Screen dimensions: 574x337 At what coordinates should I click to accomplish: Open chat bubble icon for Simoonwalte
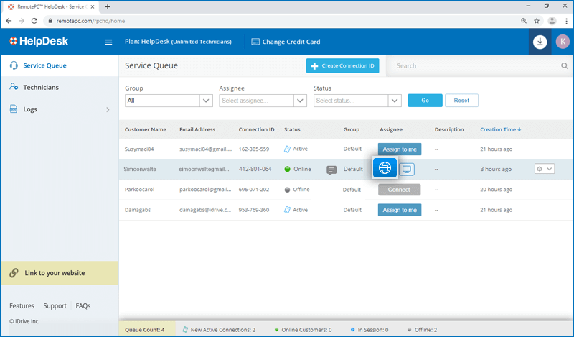[331, 170]
